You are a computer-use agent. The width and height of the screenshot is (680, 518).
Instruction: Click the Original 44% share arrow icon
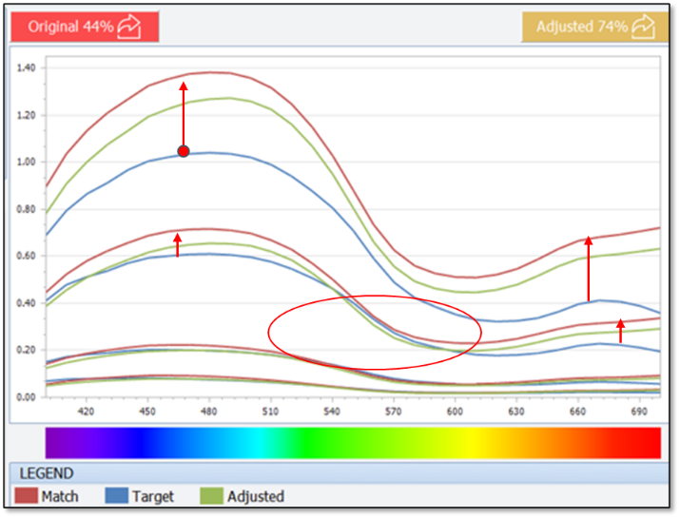coord(128,27)
